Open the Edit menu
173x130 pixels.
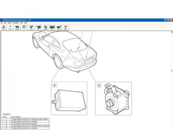click(x=5, y=23)
